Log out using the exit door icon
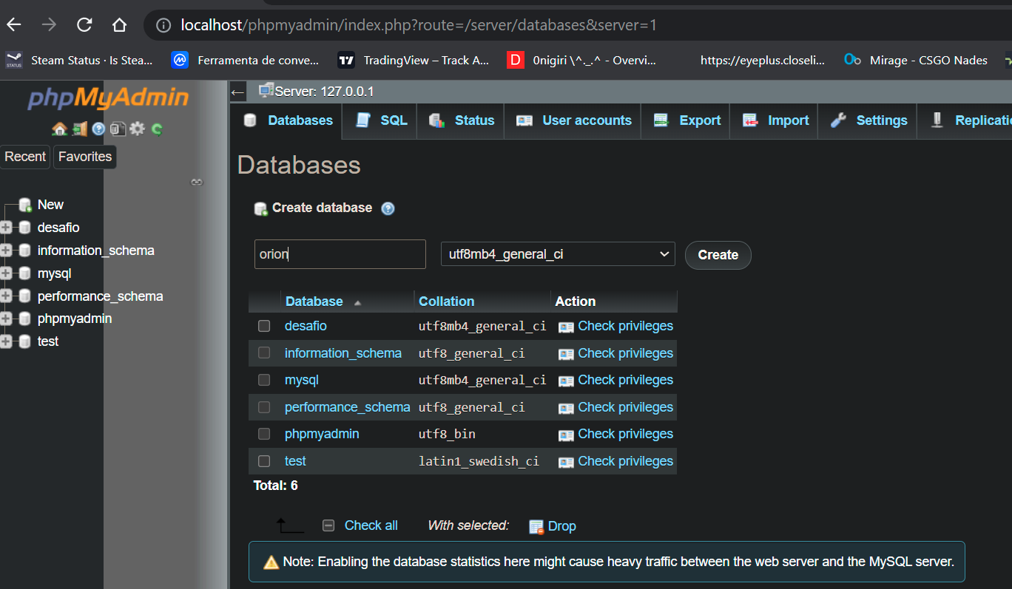Screen dimensions: 1012x589 click(79, 129)
